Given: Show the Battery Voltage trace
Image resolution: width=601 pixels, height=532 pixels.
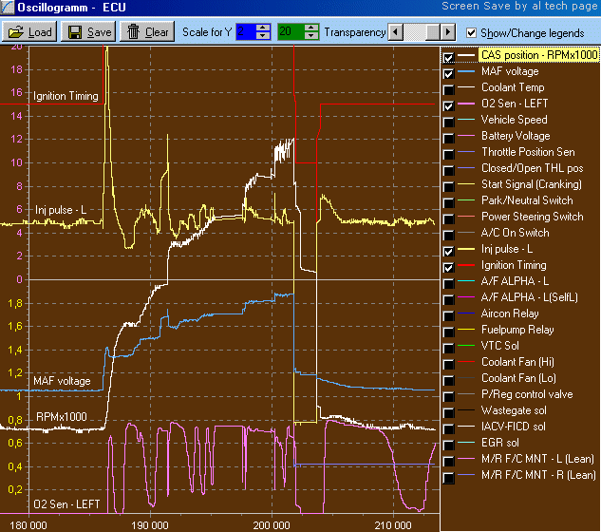Looking at the screenshot, I should click(x=449, y=137).
